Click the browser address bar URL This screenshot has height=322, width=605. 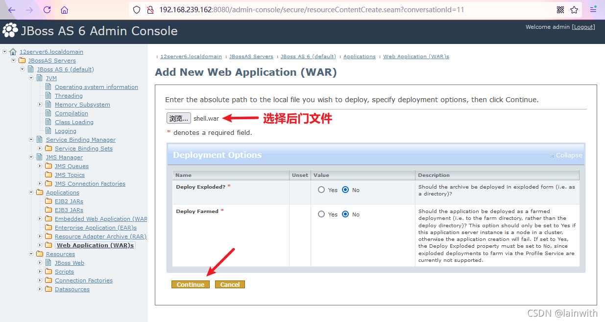[312, 10]
